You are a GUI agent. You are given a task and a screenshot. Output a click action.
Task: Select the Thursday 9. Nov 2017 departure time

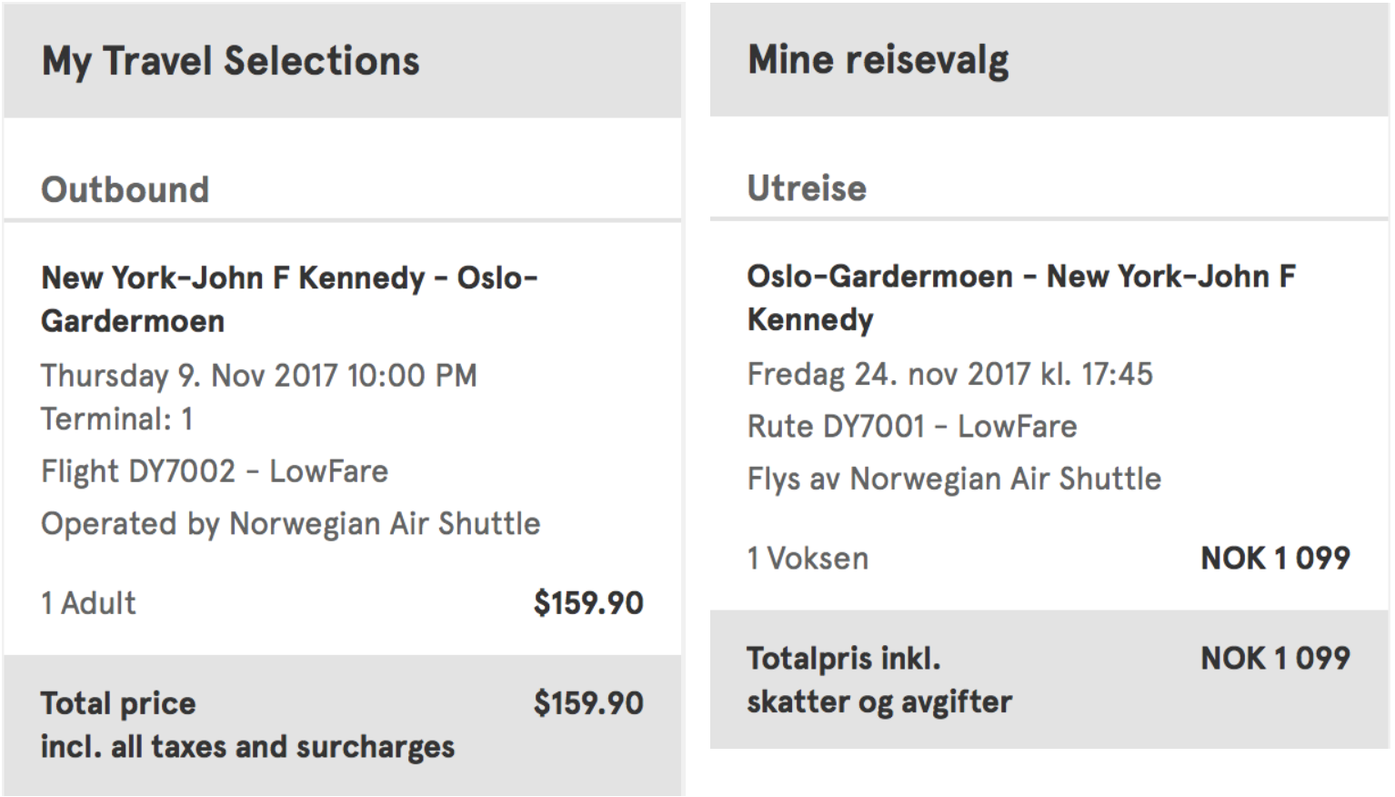point(259,376)
